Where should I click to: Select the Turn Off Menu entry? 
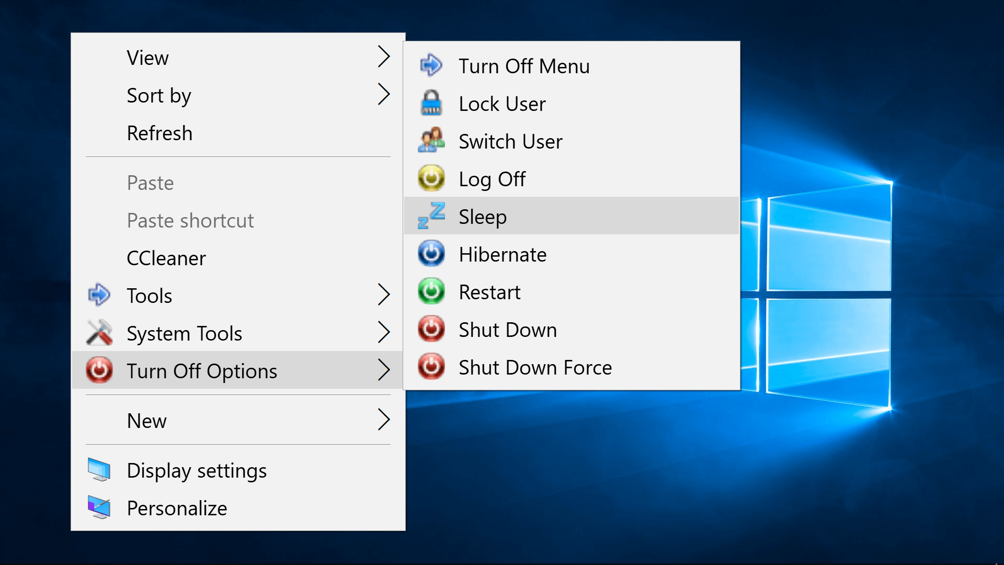point(524,66)
